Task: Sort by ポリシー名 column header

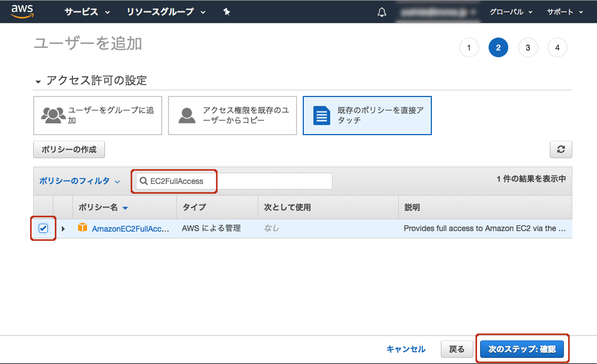Action: coord(103,208)
